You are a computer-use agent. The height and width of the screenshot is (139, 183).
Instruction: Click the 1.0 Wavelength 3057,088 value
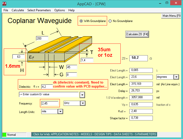tap(141, 97)
